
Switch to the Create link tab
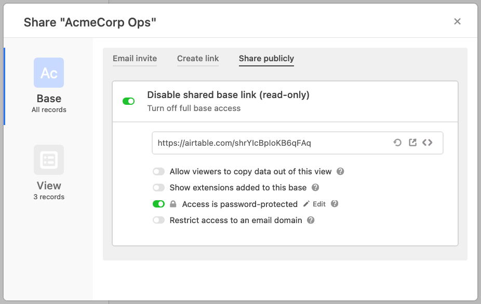click(x=198, y=59)
